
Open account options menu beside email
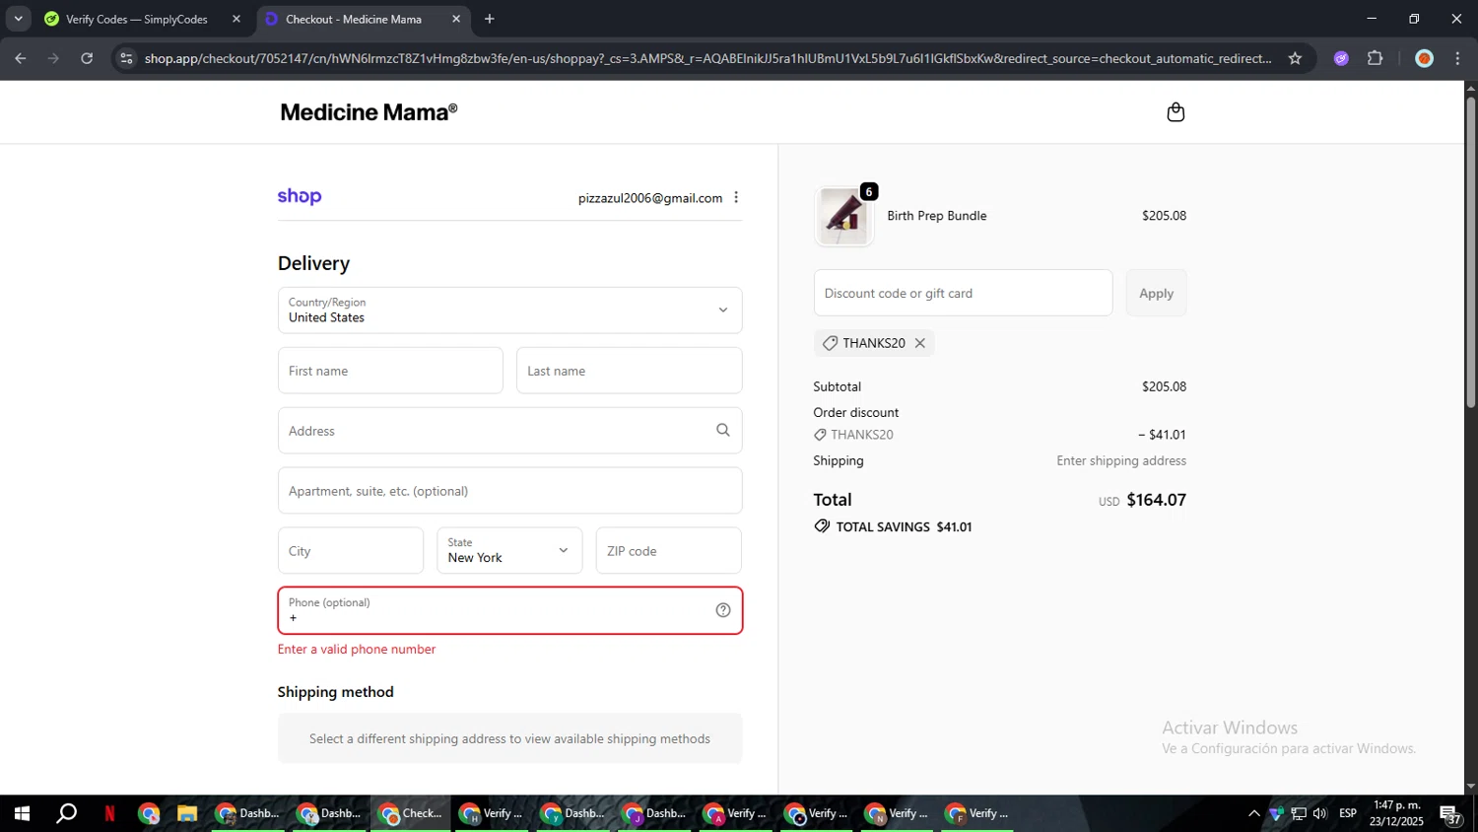[x=736, y=198]
